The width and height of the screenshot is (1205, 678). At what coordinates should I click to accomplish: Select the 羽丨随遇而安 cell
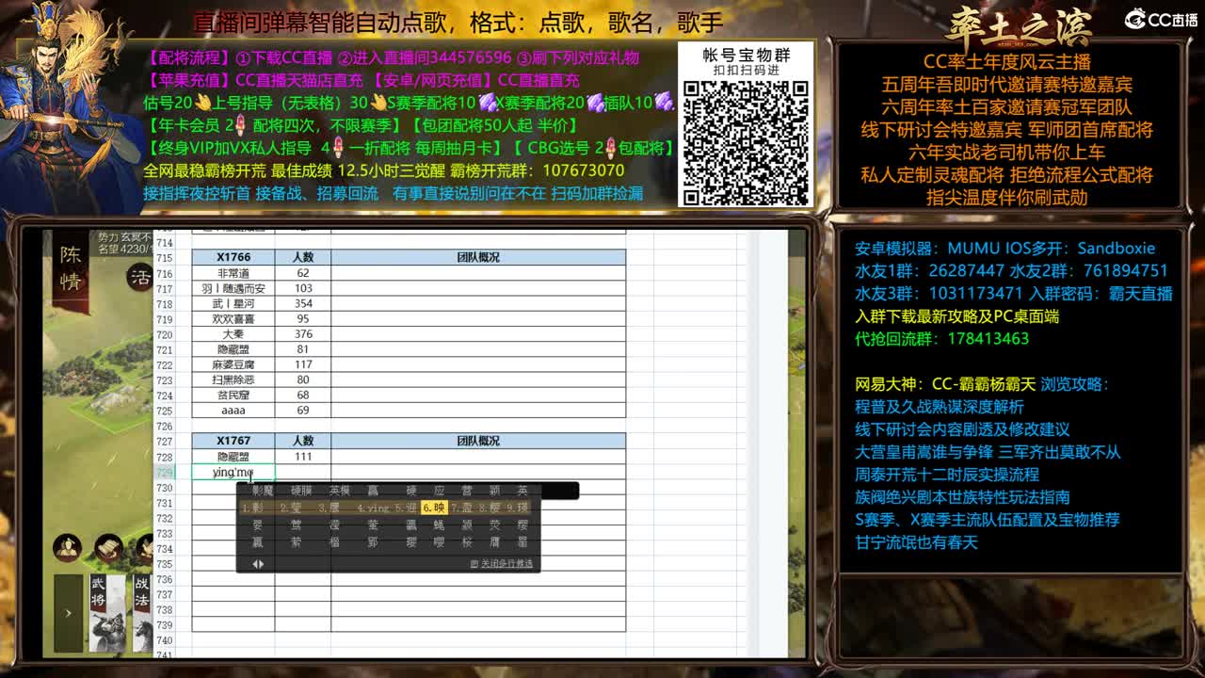click(x=233, y=288)
